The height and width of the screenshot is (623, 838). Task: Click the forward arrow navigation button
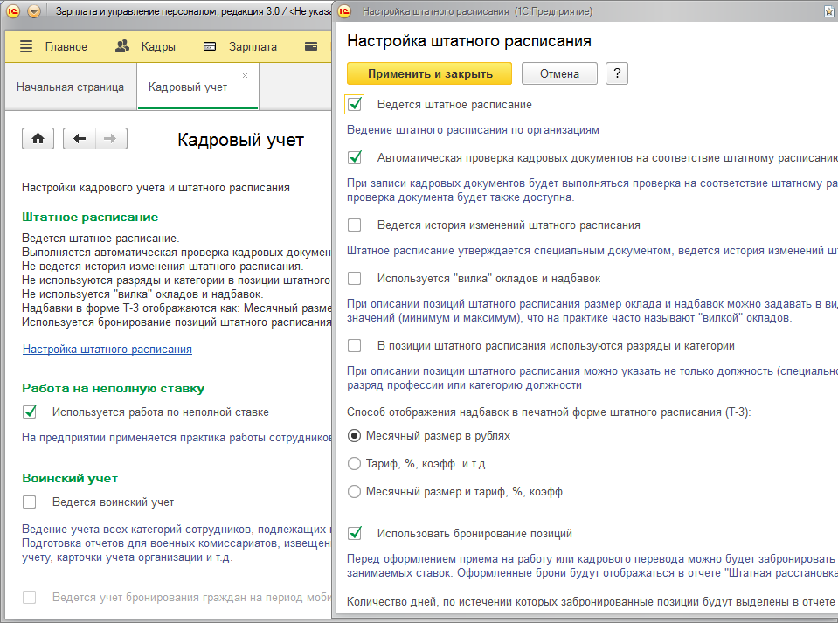pos(110,139)
